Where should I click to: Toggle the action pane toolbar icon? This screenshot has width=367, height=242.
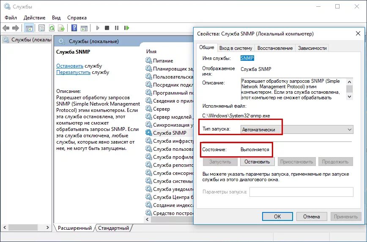pyautogui.click(x=84, y=28)
